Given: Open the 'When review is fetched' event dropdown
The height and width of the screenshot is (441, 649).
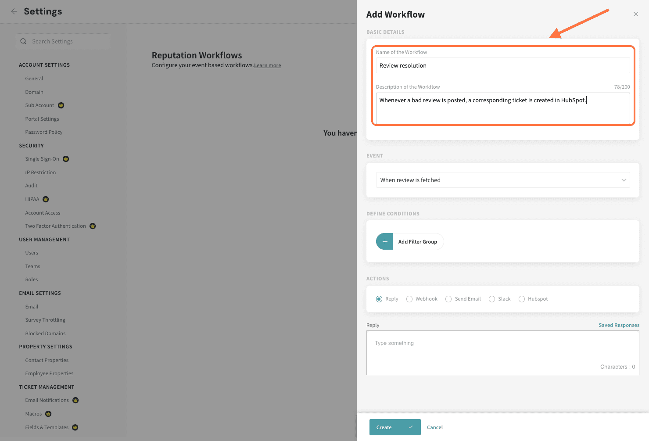Looking at the screenshot, I should point(502,180).
